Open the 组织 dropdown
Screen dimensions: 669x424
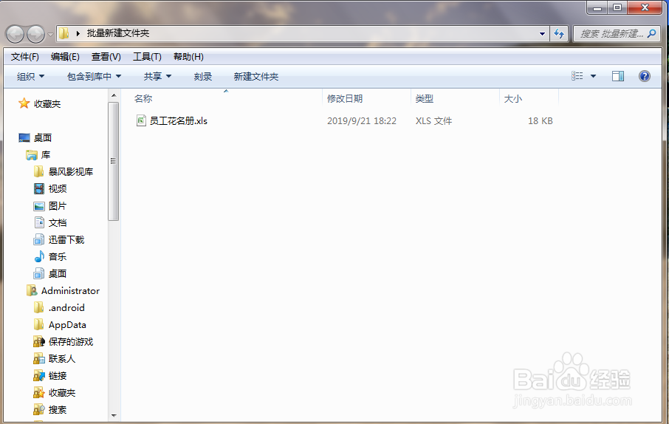30,76
